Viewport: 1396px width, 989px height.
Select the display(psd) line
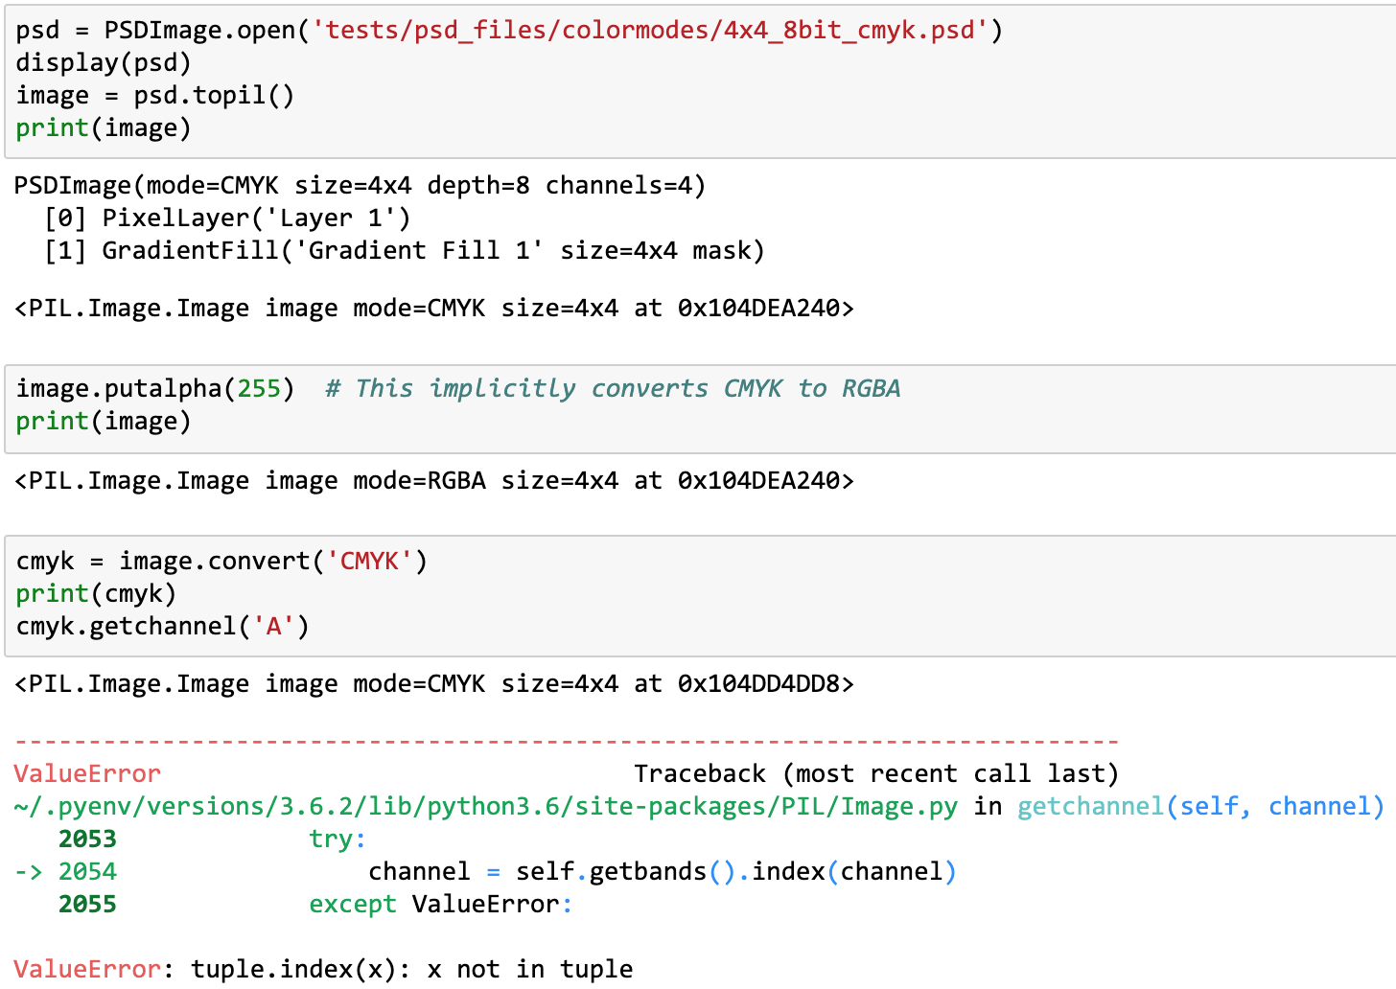[102, 62]
